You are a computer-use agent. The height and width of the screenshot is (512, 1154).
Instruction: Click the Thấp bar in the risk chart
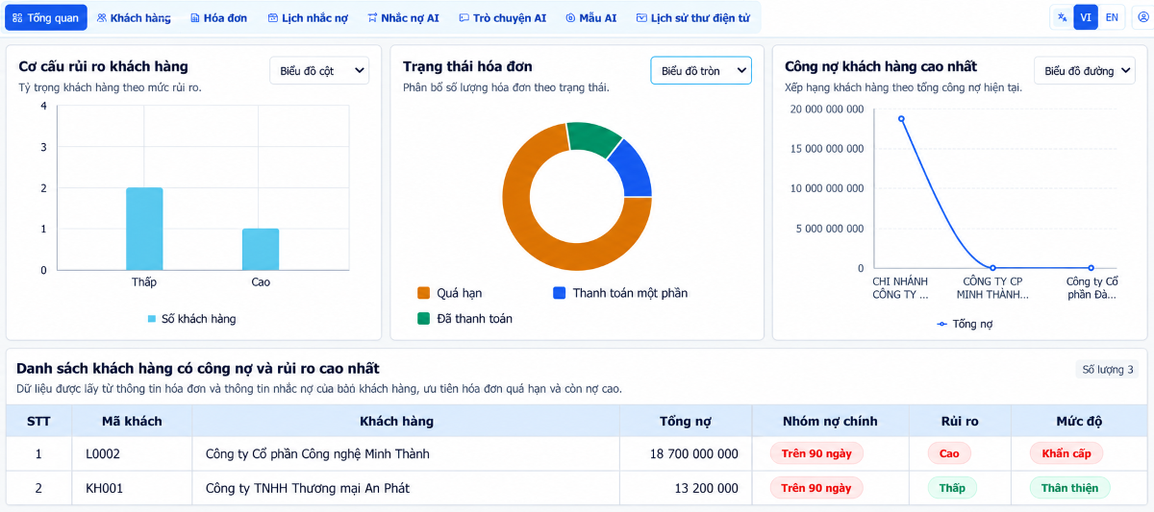[x=144, y=229]
